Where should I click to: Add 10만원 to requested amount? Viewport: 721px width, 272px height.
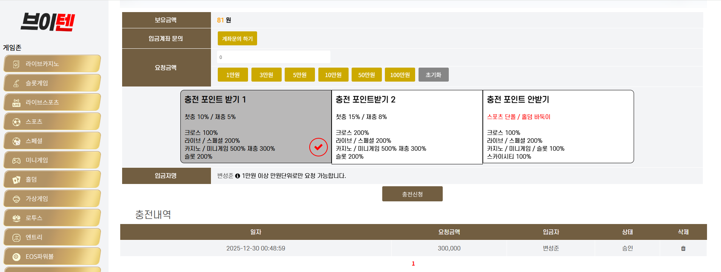333,75
